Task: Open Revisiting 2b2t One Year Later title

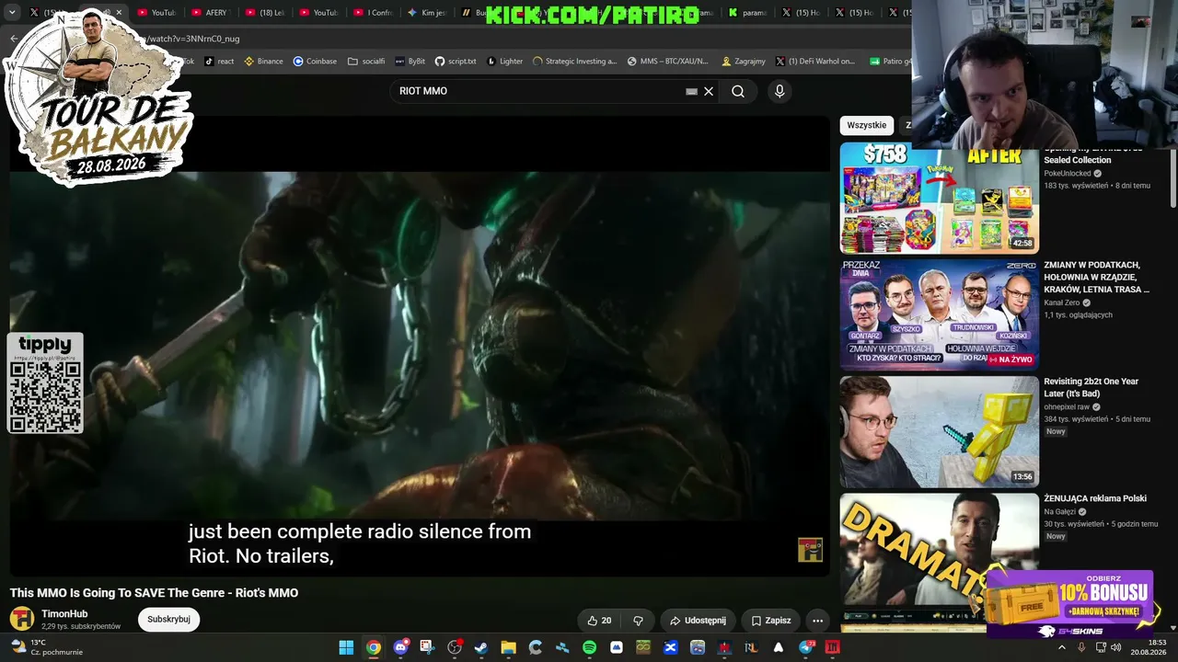Action: pos(1091,387)
